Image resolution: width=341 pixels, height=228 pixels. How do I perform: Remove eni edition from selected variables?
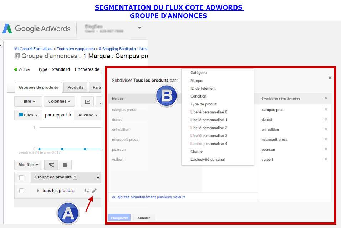click(x=326, y=129)
